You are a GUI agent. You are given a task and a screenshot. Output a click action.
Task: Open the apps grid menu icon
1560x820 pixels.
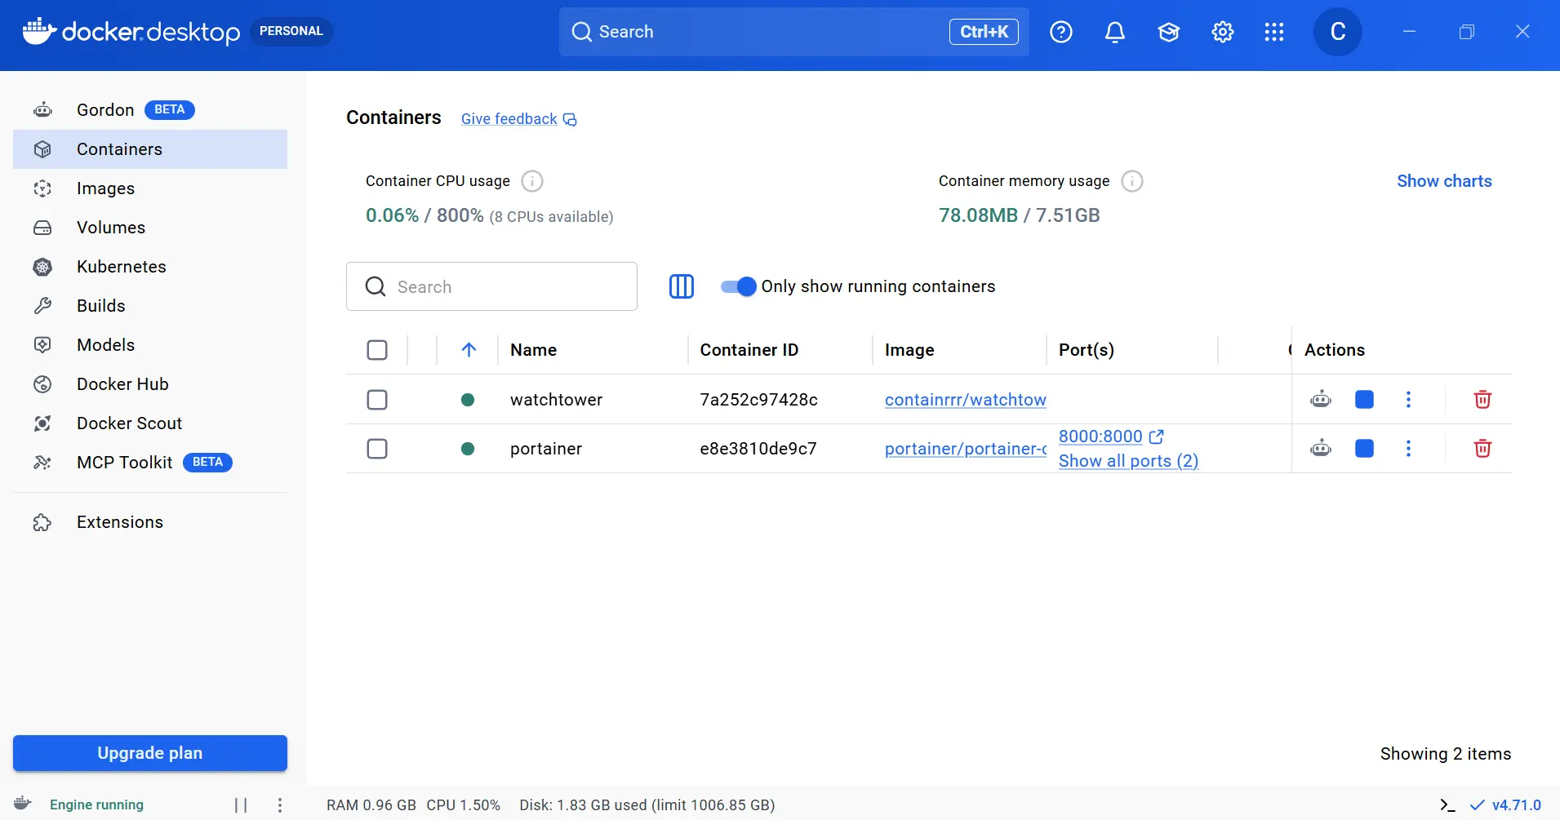tap(1274, 32)
